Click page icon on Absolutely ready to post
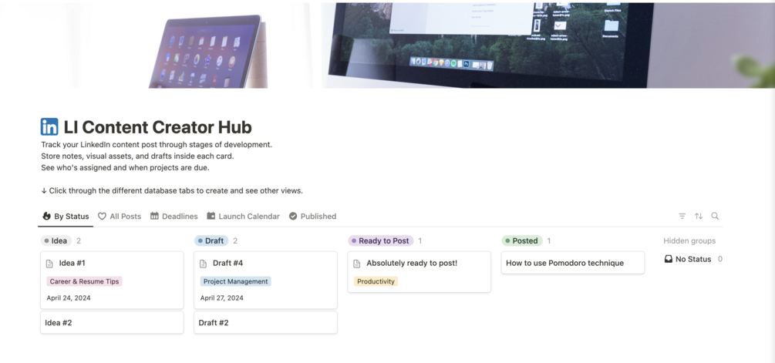This screenshot has width=775, height=363. click(x=357, y=264)
